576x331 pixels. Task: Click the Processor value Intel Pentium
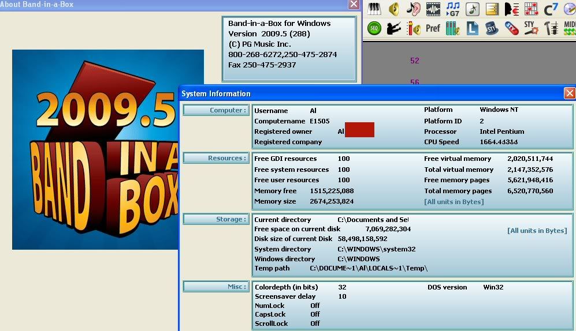pyautogui.click(x=502, y=131)
